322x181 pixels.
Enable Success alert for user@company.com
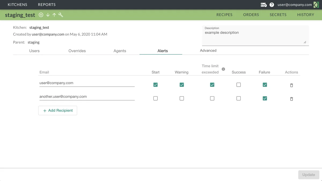239,85
